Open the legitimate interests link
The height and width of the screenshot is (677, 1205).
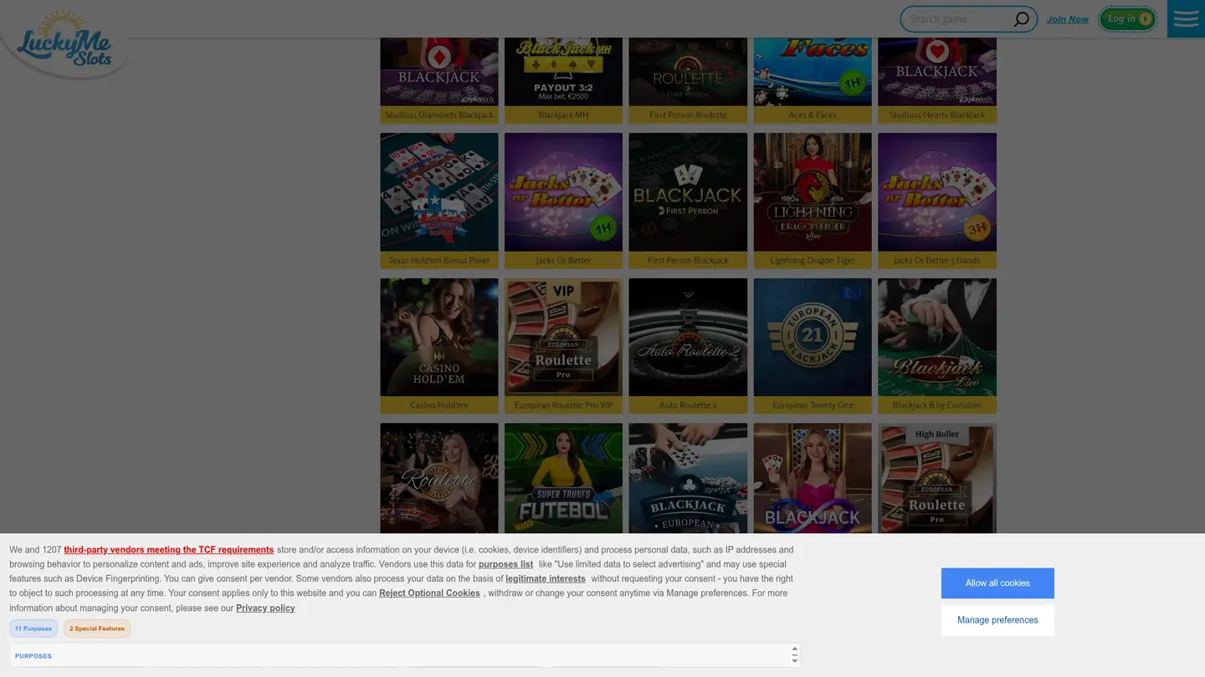(546, 578)
